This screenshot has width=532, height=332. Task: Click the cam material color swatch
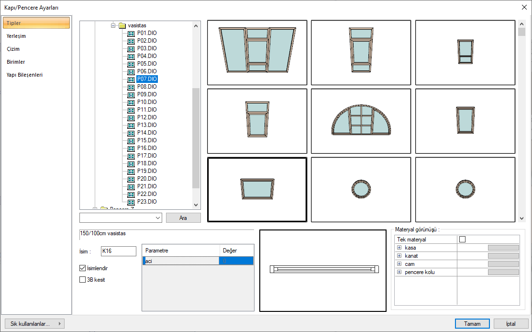point(503,264)
